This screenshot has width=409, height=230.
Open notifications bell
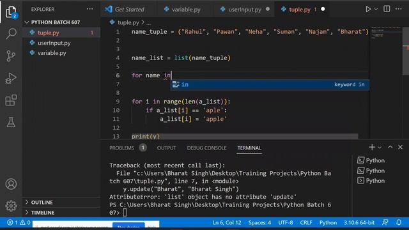399,222
